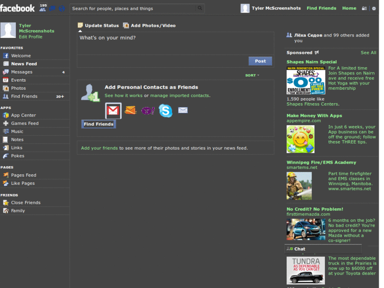This screenshot has height=288, width=384.
Task: Click the What's on your mind box
Action: pyautogui.click(x=175, y=43)
